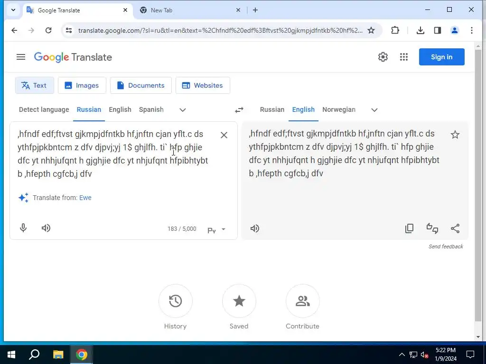The width and height of the screenshot is (486, 364).
Task: Close the Google Translate browser tab
Action: coord(125,10)
